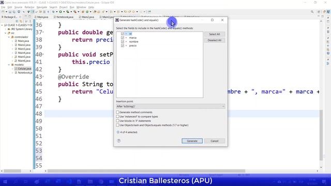Screen dimensions: 331x186
Task: Click the editor vertical scrollbar thumb
Action: 321,135
